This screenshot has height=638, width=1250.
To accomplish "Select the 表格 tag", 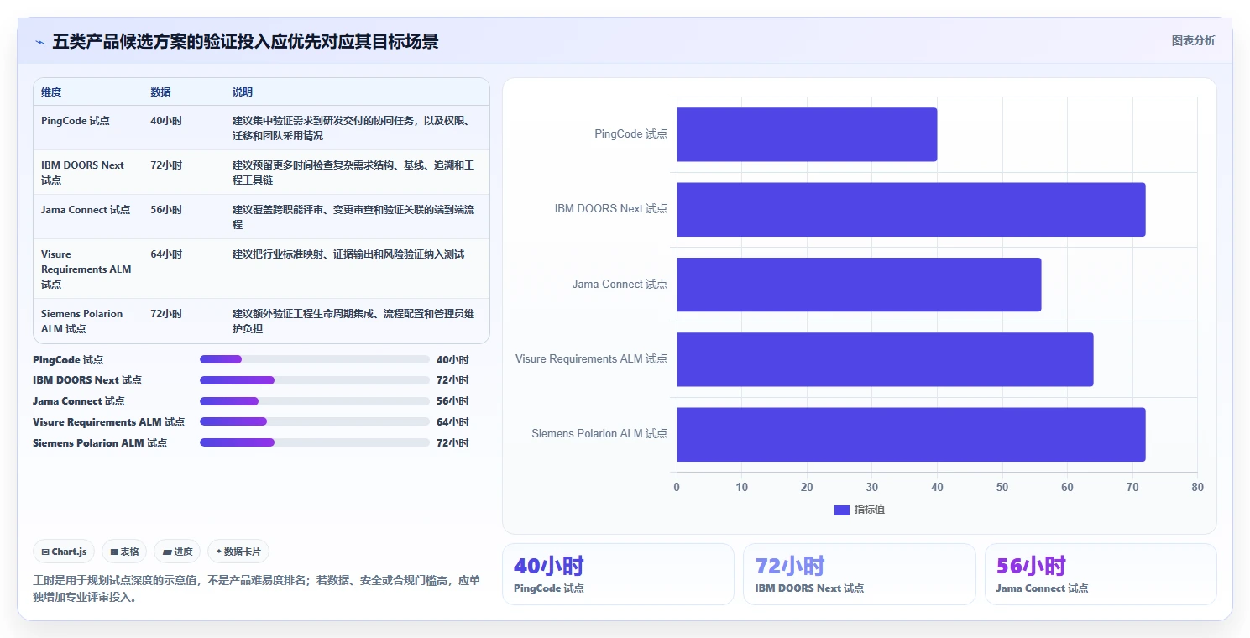I will click(124, 552).
